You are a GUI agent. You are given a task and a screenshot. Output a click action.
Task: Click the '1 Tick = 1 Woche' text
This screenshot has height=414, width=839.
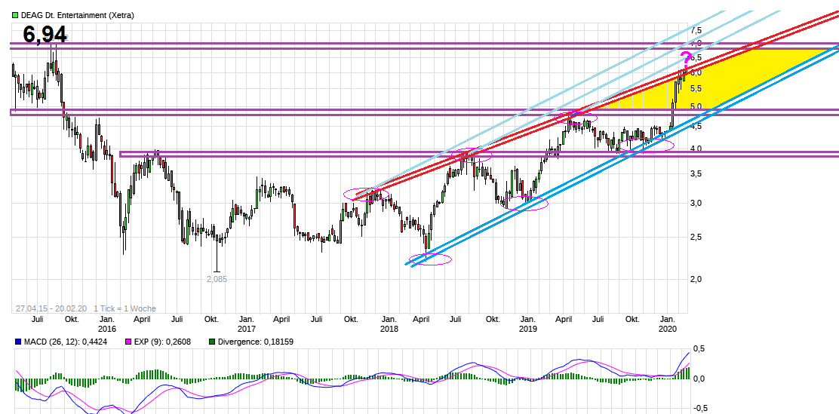(125, 308)
